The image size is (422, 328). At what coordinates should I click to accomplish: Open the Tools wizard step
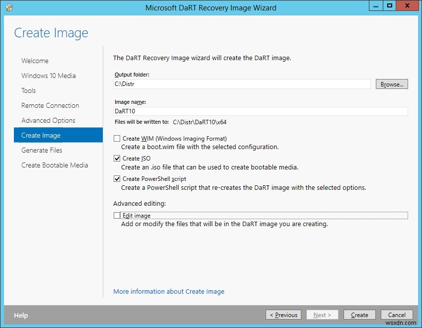tap(28, 90)
